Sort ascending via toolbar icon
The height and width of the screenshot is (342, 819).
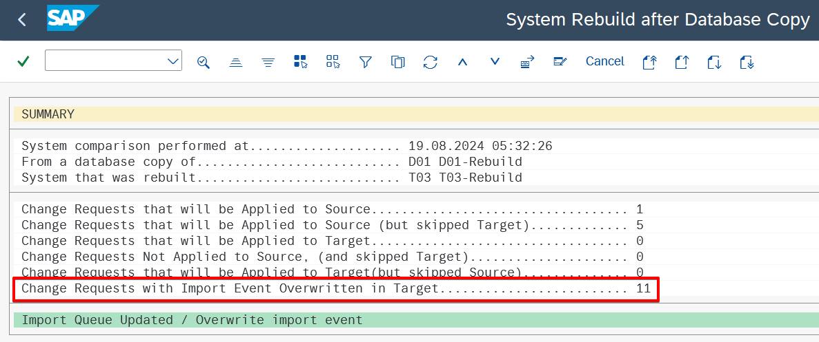[x=236, y=62]
